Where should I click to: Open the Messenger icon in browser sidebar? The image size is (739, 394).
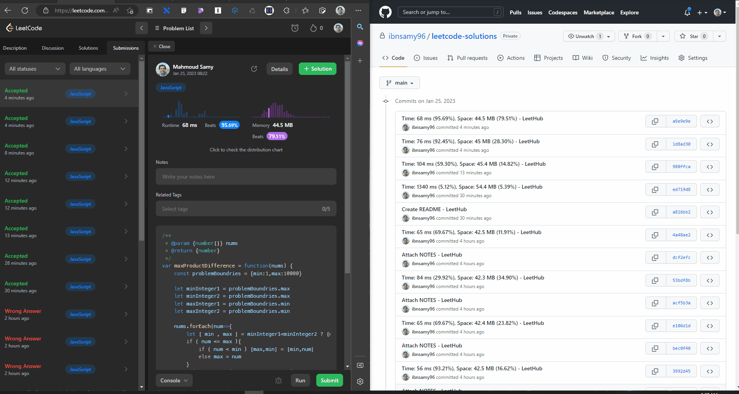click(x=360, y=43)
